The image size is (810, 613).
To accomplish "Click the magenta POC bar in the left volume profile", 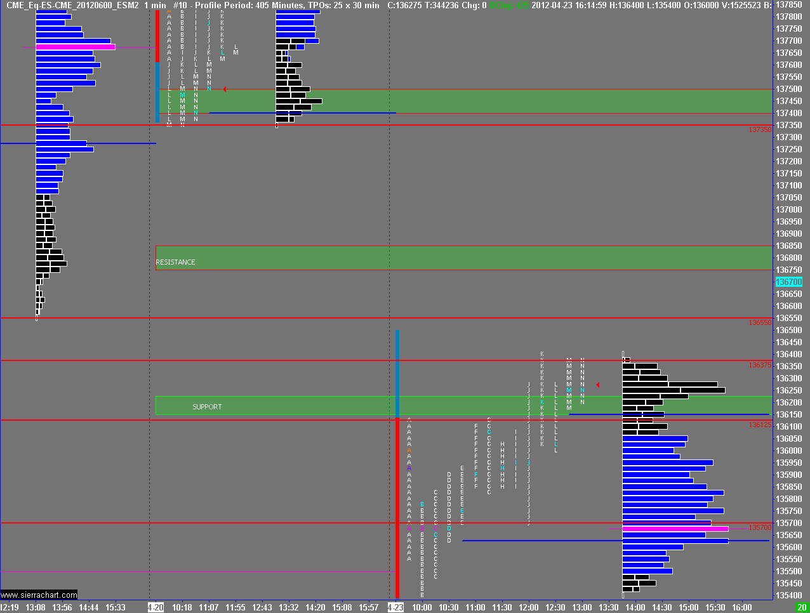I will pyautogui.click(x=76, y=47).
